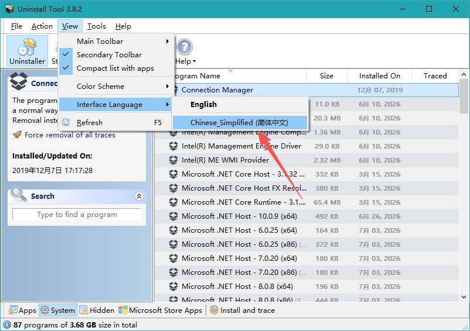Collapse the Search panel
This screenshot has height=331, width=470.
(139, 196)
